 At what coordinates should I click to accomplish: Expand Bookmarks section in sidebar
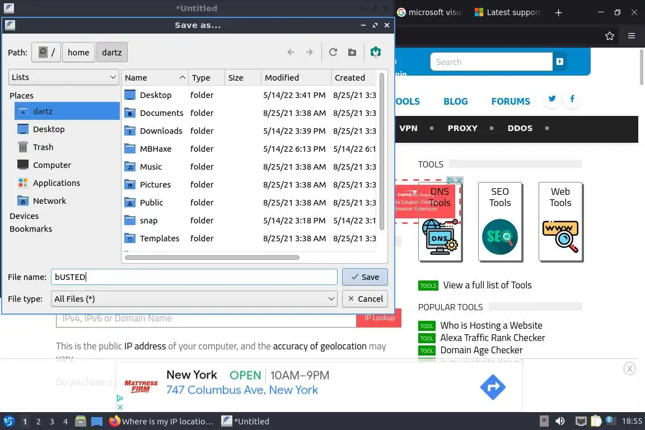point(31,229)
